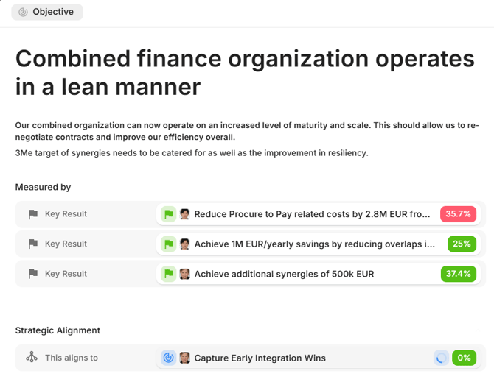Click the Objective target icon in header
Screen dimensions: 494x382
23,12
